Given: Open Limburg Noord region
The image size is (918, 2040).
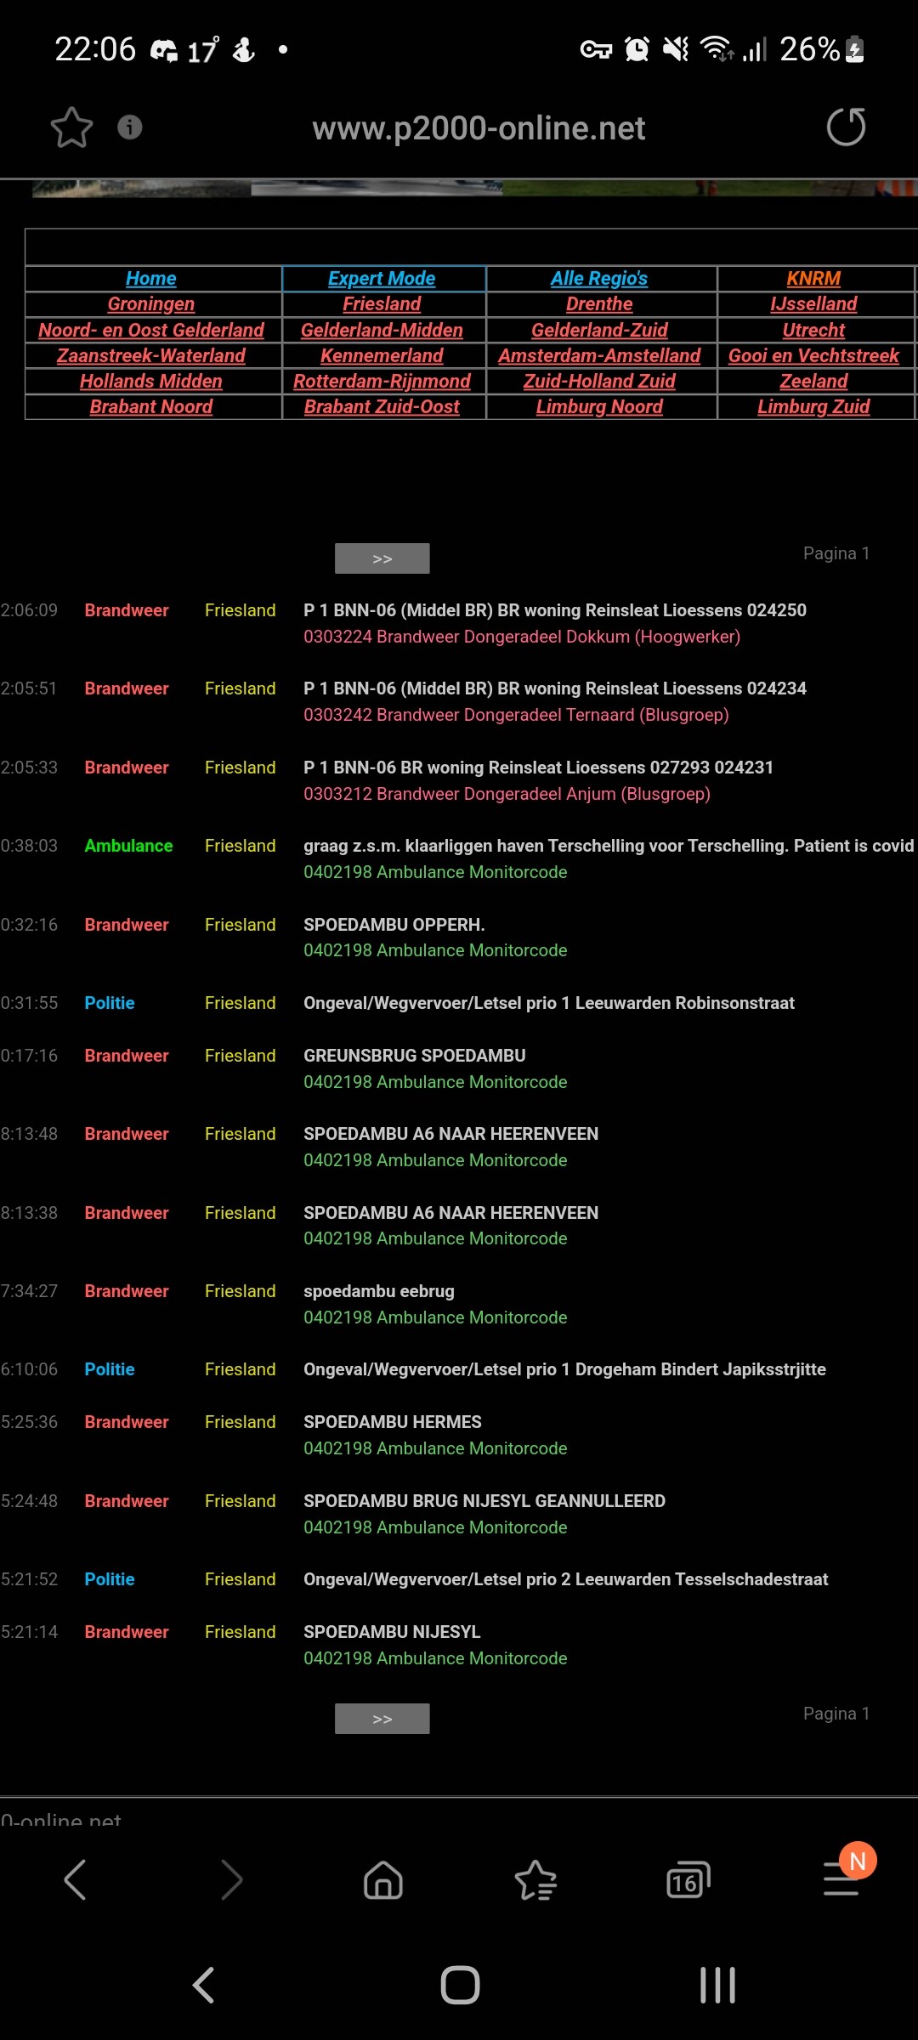Looking at the screenshot, I should point(599,406).
